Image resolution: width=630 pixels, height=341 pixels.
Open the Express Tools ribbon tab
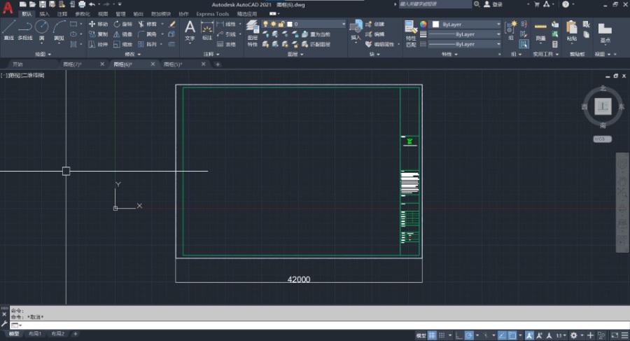tap(212, 13)
